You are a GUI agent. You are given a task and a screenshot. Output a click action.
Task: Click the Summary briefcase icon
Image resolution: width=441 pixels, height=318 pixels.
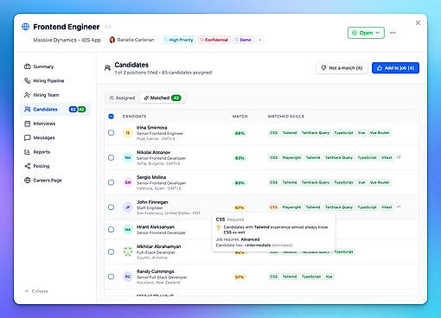[x=28, y=67]
